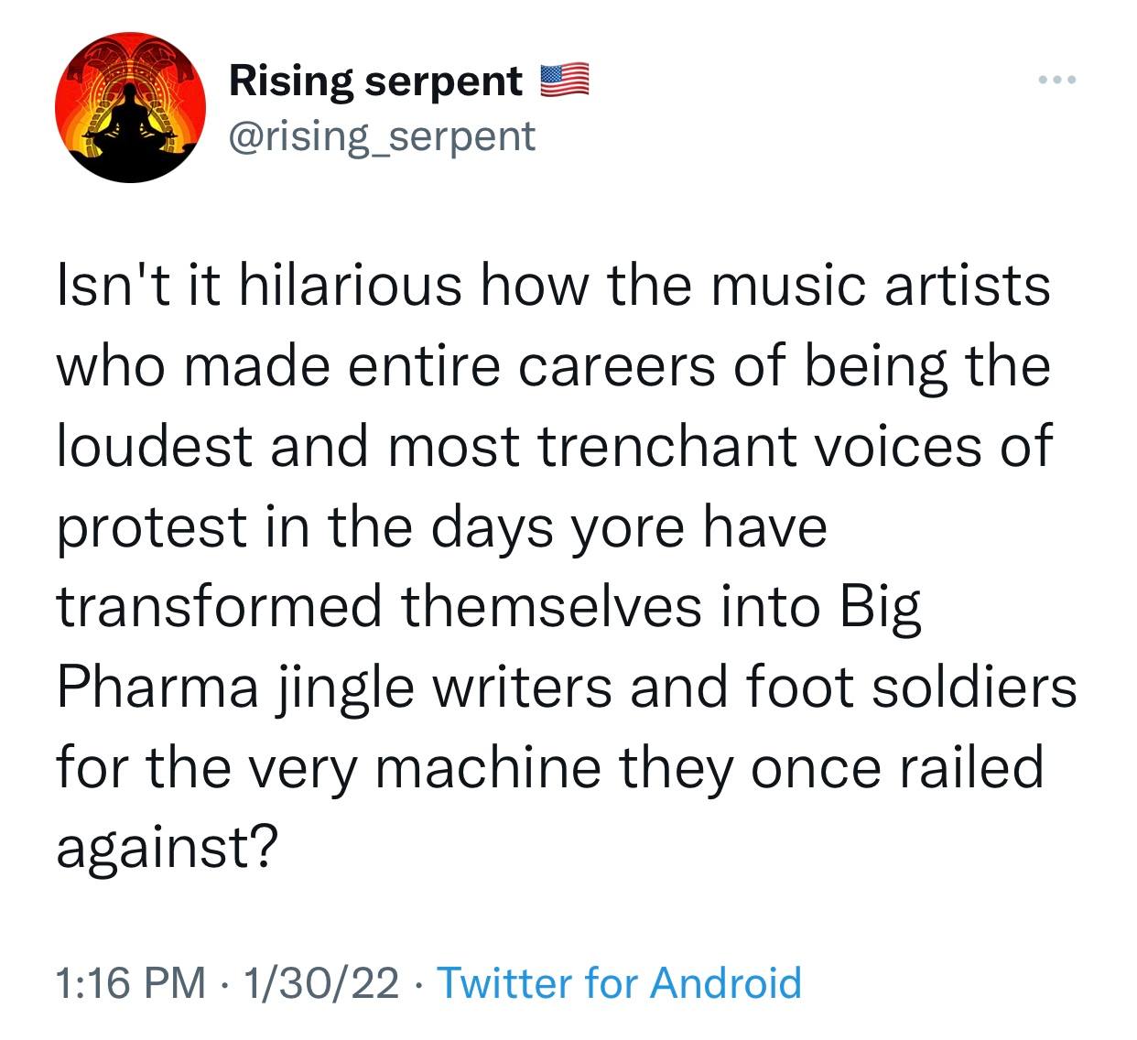Open the Twitter for Android source link

click(620, 982)
